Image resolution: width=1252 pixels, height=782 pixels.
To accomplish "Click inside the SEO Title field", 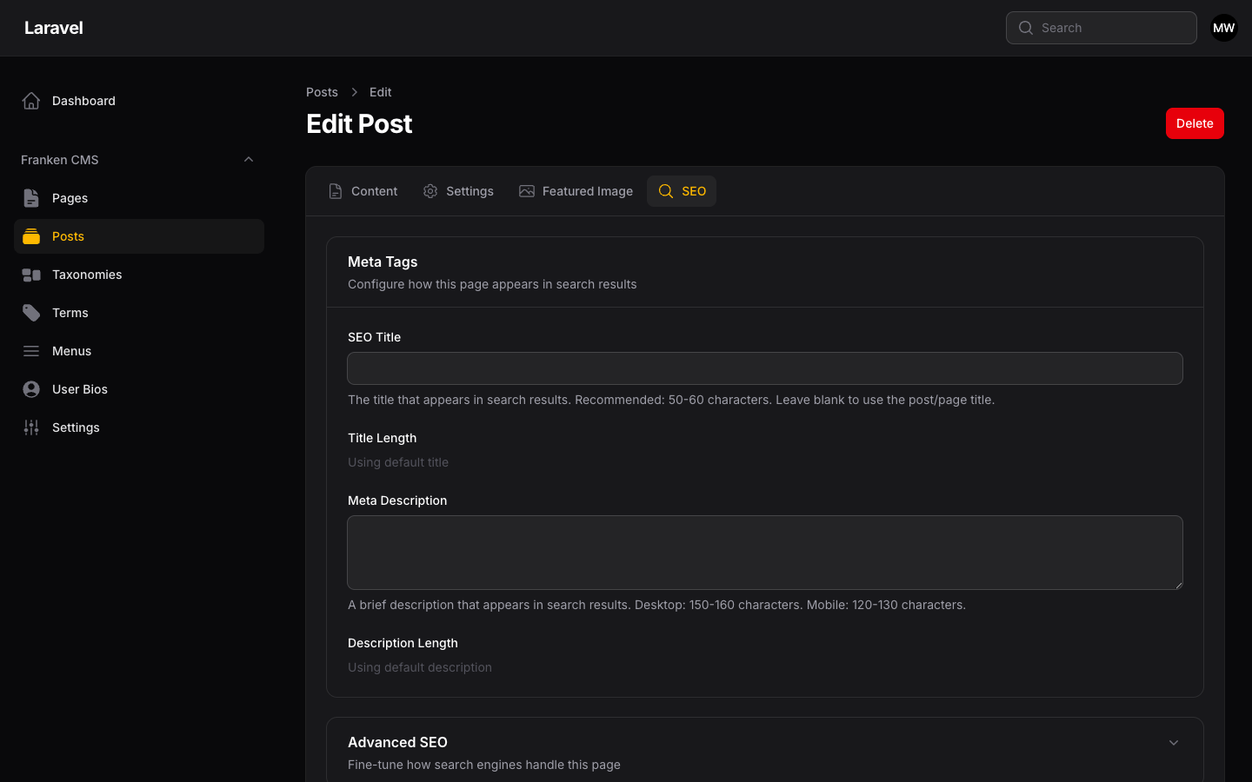I will tap(765, 368).
